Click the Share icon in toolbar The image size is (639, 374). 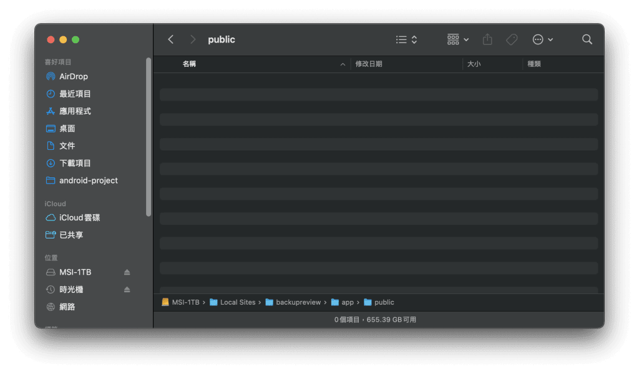pos(487,39)
